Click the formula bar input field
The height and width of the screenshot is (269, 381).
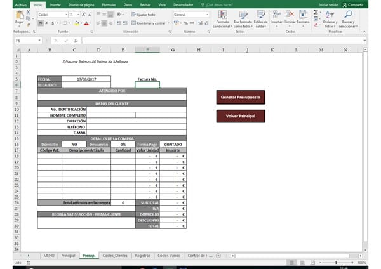coord(222,41)
